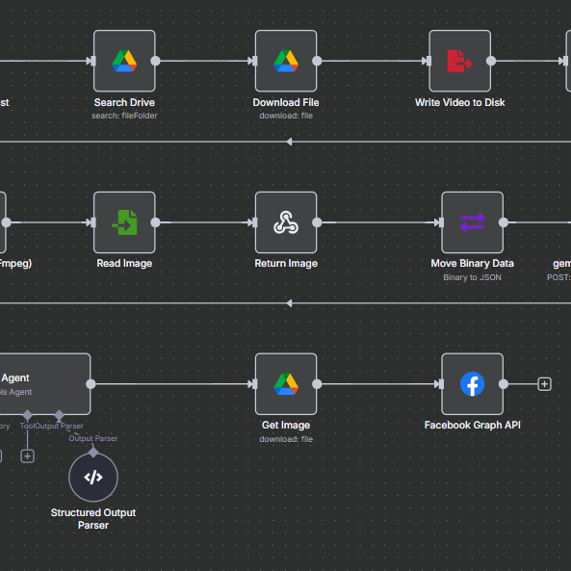Add a tool to the Agent
571x571 pixels.
click(27, 455)
